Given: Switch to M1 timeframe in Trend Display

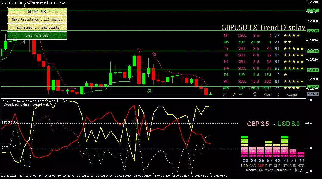Looking at the screenshot, I should (x=226, y=35).
